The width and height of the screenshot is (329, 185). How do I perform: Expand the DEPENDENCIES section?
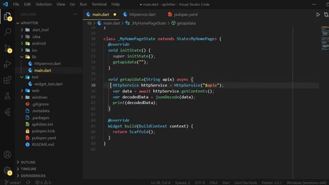coord(33,176)
